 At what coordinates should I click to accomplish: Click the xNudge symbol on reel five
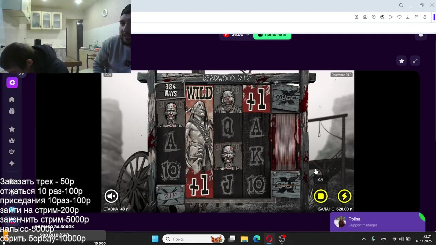point(286,98)
